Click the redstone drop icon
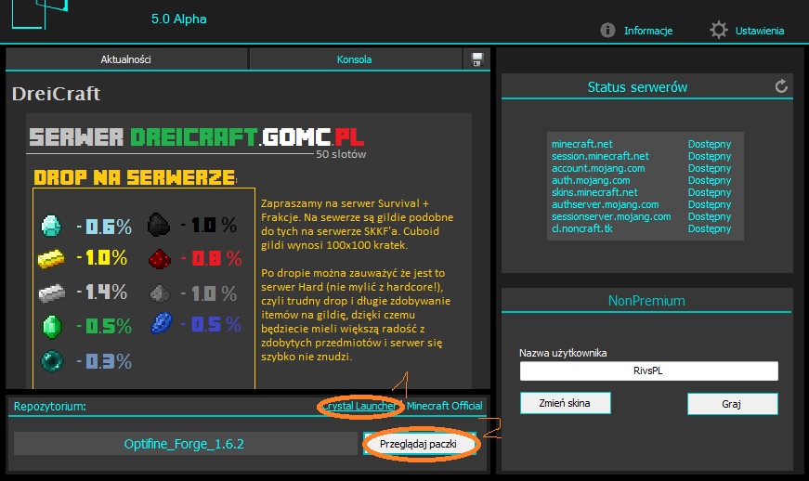The width and height of the screenshot is (809, 481). coord(160,259)
